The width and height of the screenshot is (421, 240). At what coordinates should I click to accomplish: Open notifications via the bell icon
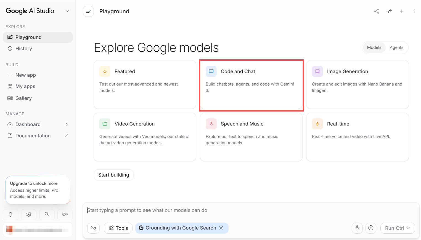[10, 214]
